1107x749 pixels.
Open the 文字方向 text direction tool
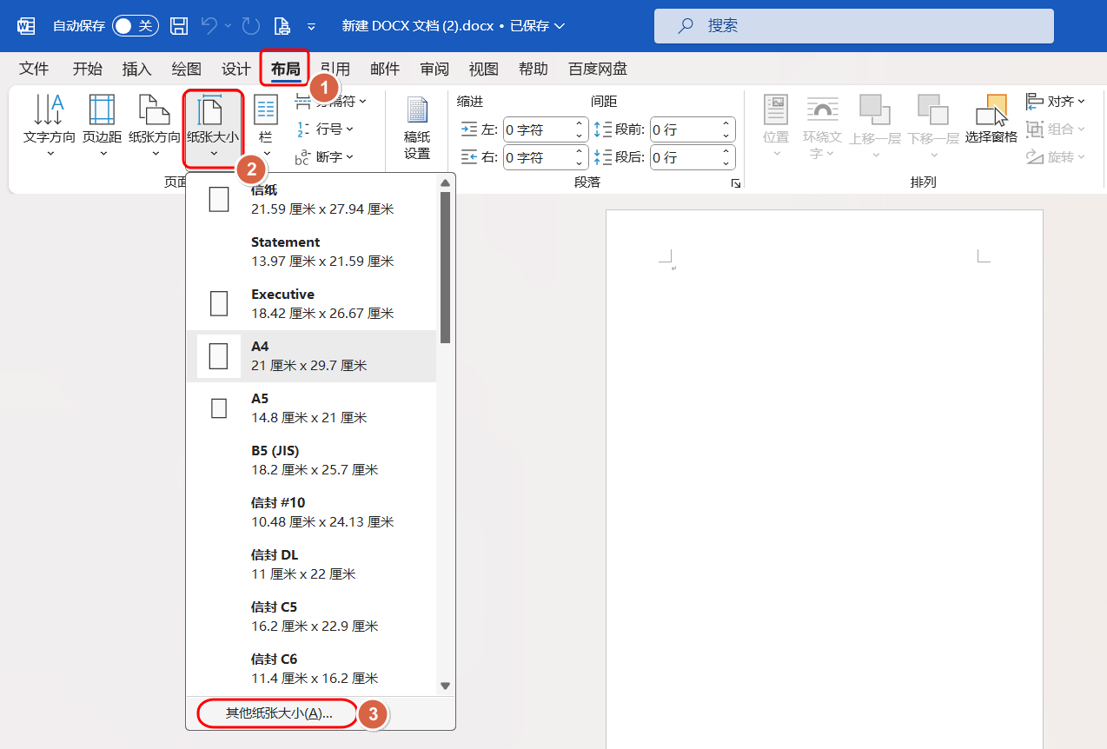tap(49, 125)
